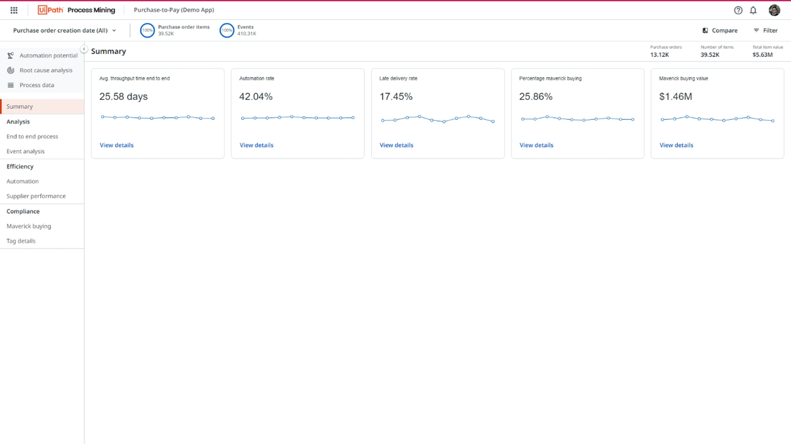Click the Root cause analysis icon
Viewport: 791px width, 444px height.
pos(11,70)
